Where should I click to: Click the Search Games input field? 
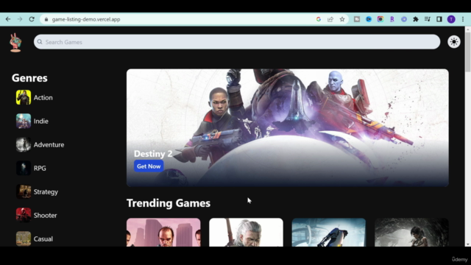237,42
